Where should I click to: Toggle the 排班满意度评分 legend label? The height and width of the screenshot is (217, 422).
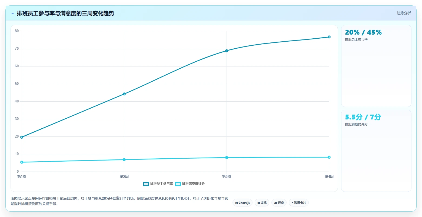193,184
